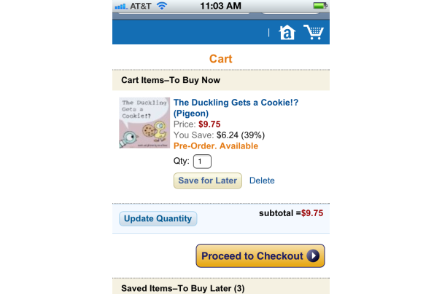Tap the orange Cart page title
The height and width of the screenshot is (294, 442).
tap(220, 58)
